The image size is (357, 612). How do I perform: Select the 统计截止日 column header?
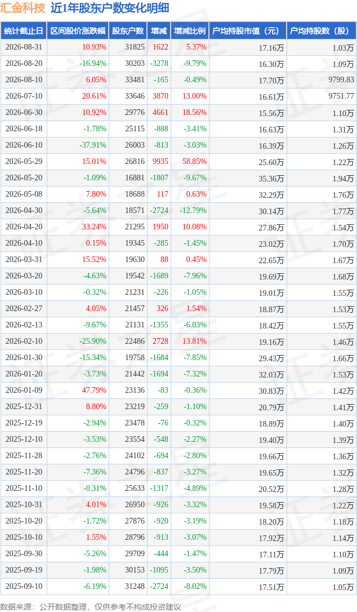(x=24, y=31)
